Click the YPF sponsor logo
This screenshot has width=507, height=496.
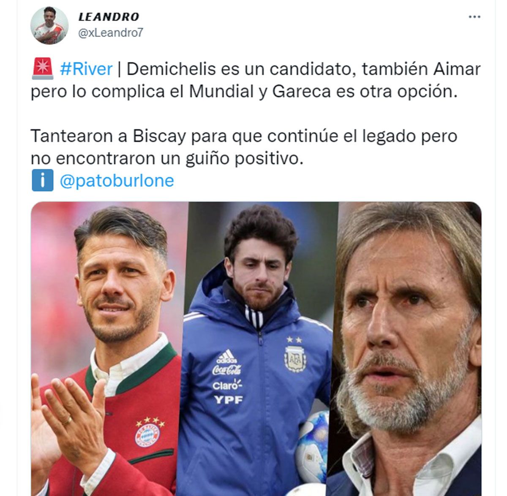[229, 398]
